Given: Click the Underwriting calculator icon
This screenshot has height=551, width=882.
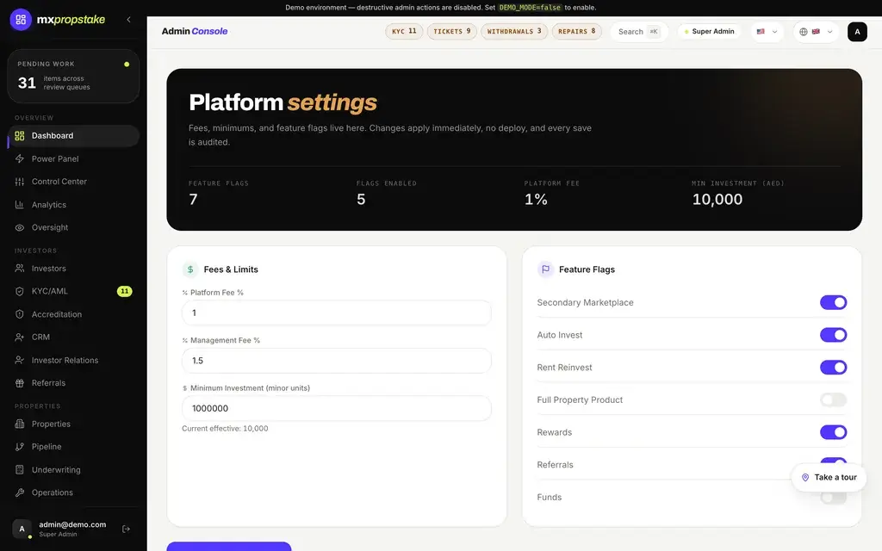Looking at the screenshot, I should click(x=20, y=469).
